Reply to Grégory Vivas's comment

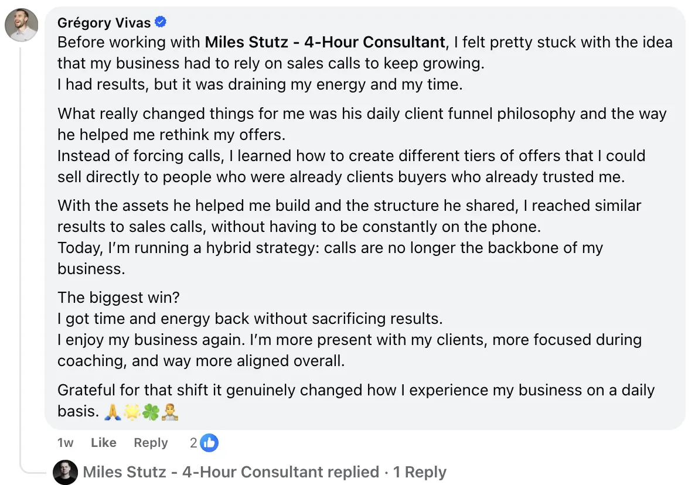click(151, 443)
